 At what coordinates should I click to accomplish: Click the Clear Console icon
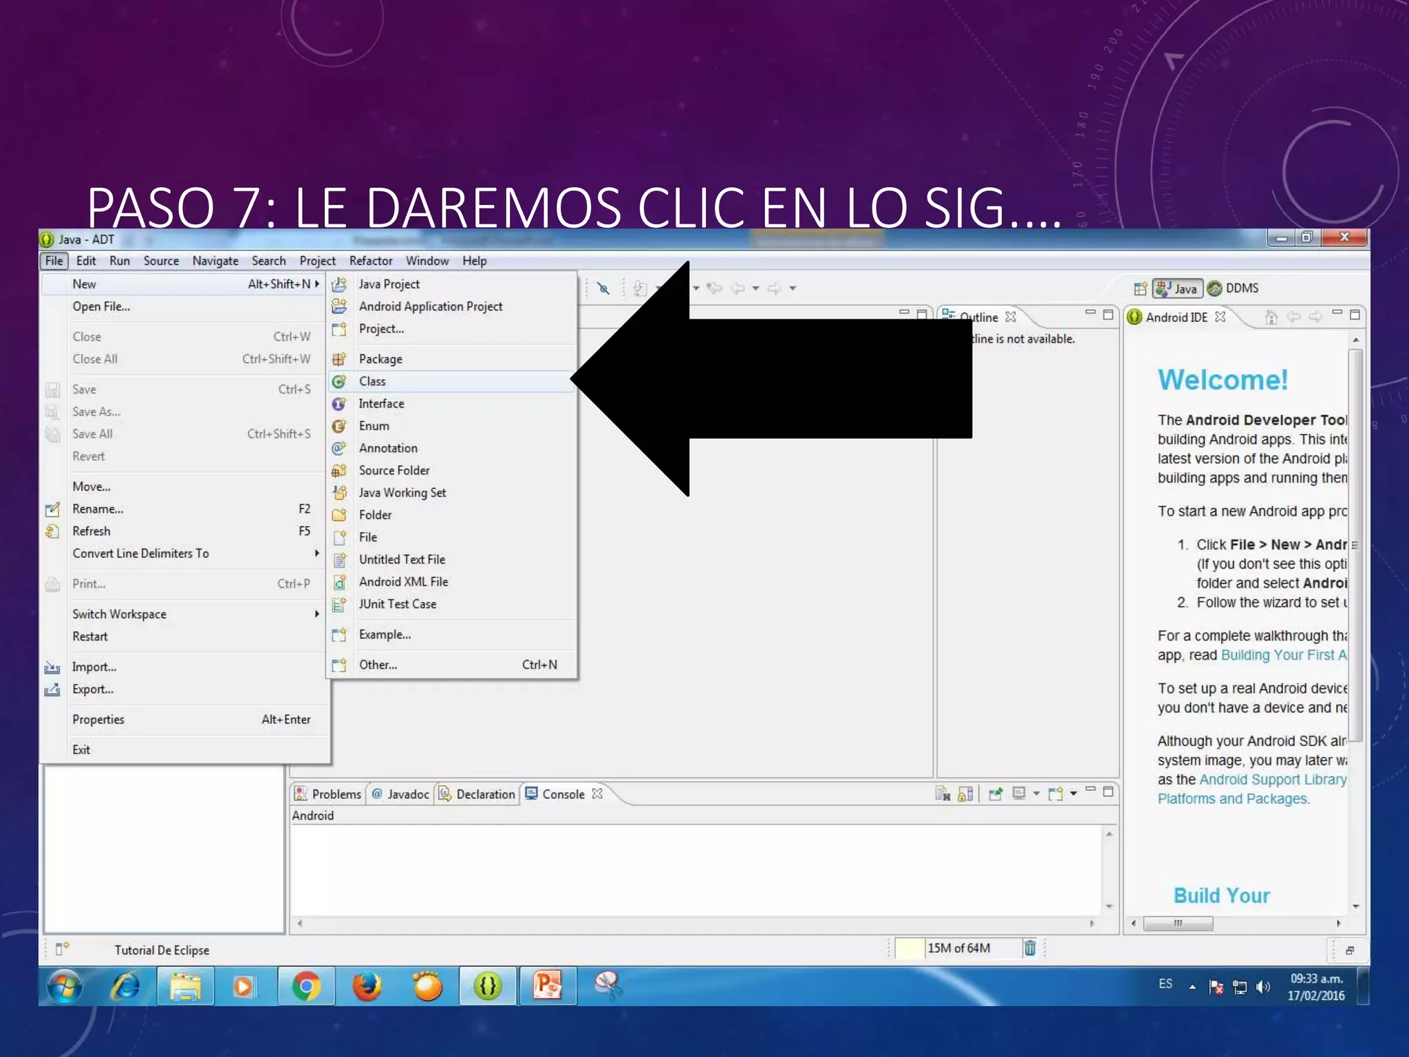[943, 794]
